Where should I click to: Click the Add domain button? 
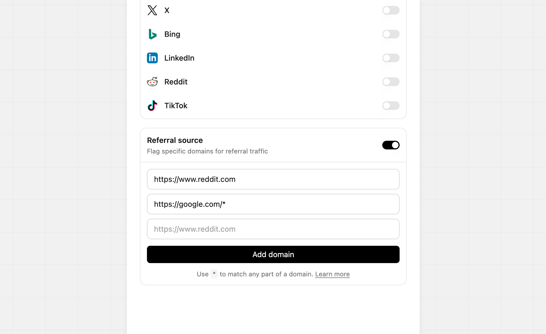click(273, 254)
